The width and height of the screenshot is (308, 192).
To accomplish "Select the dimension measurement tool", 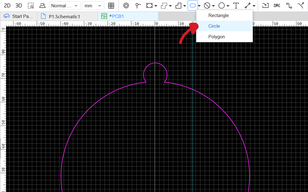I will (248, 5).
